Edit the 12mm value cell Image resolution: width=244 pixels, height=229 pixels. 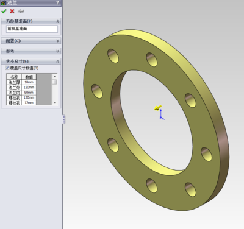tap(29, 103)
